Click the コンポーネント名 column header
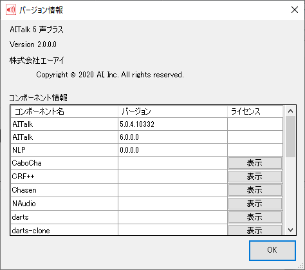305x270 pixels. 64,111
